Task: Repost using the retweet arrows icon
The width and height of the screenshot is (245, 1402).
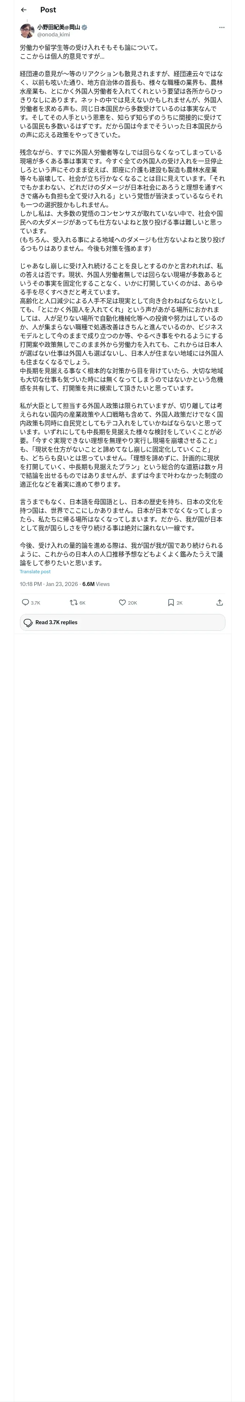Action: 73,602
